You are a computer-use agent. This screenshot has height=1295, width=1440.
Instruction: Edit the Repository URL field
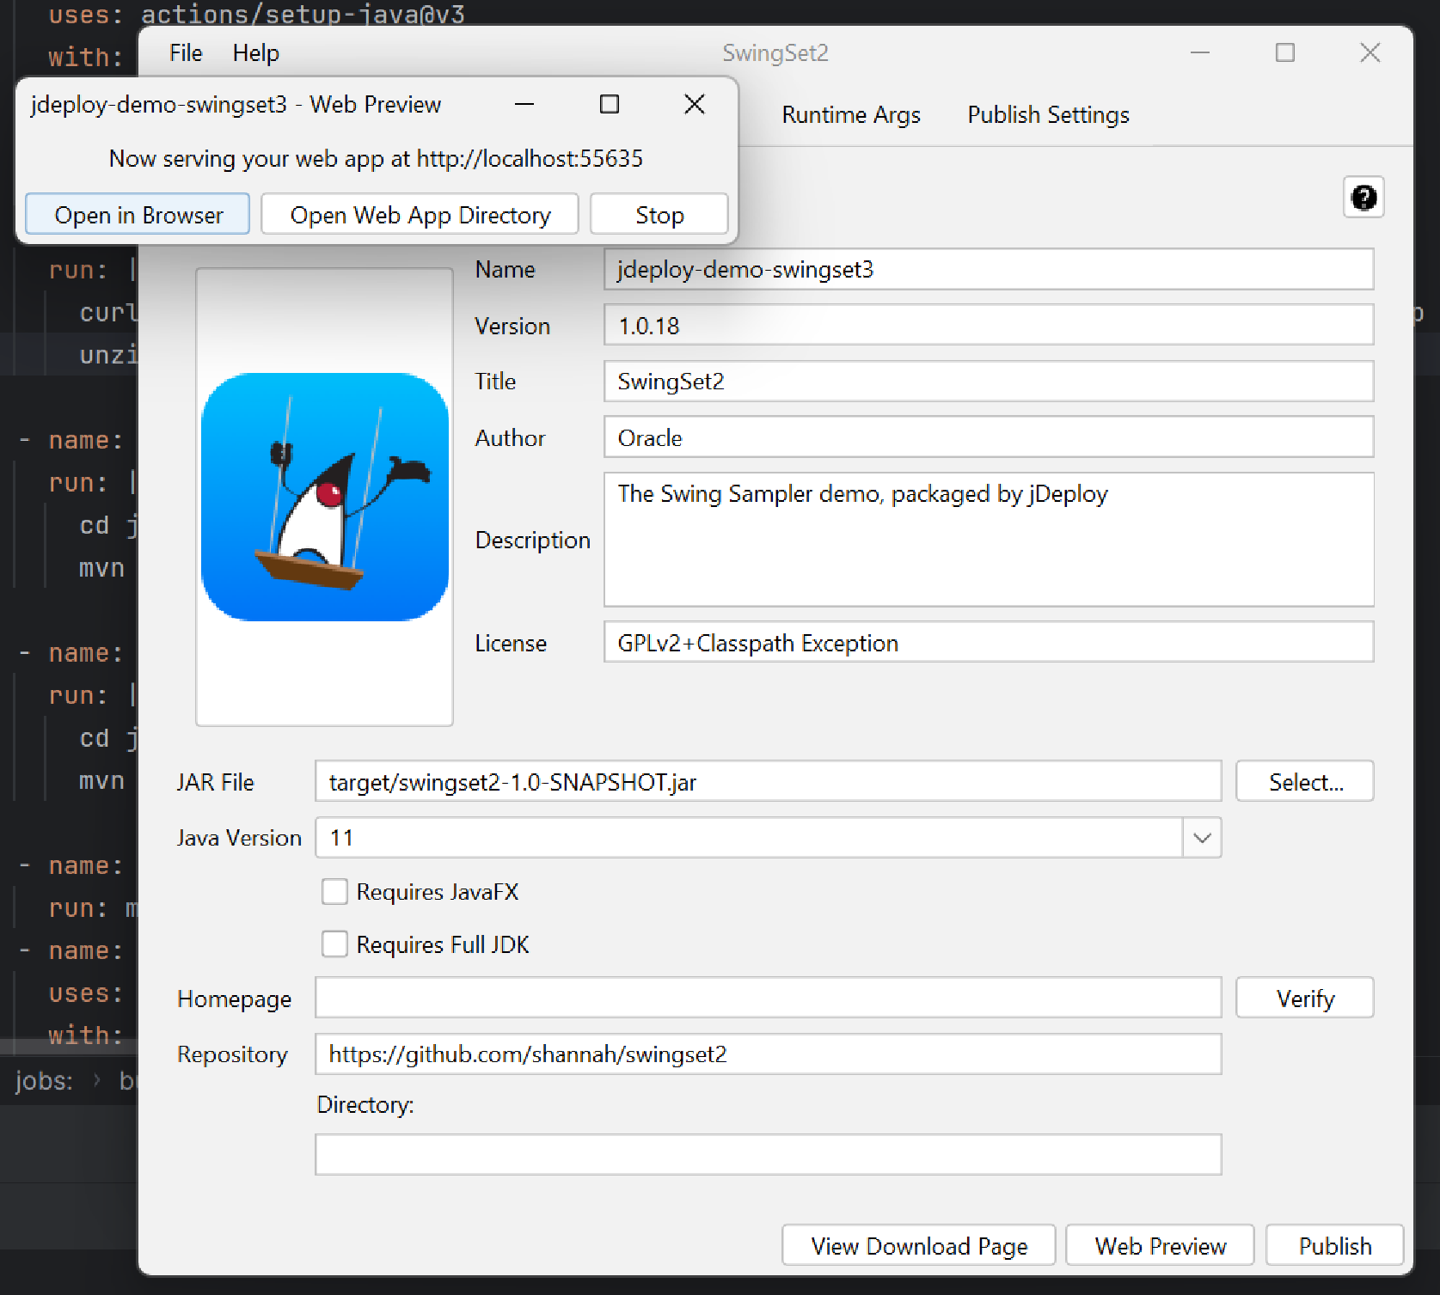click(768, 1054)
